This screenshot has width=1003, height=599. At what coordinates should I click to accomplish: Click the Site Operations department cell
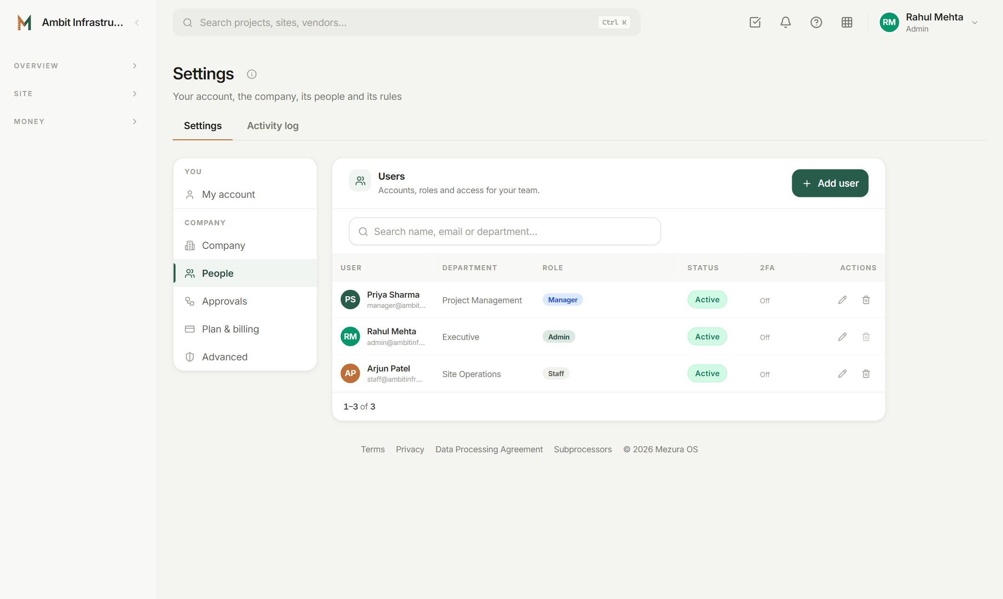click(x=471, y=374)
